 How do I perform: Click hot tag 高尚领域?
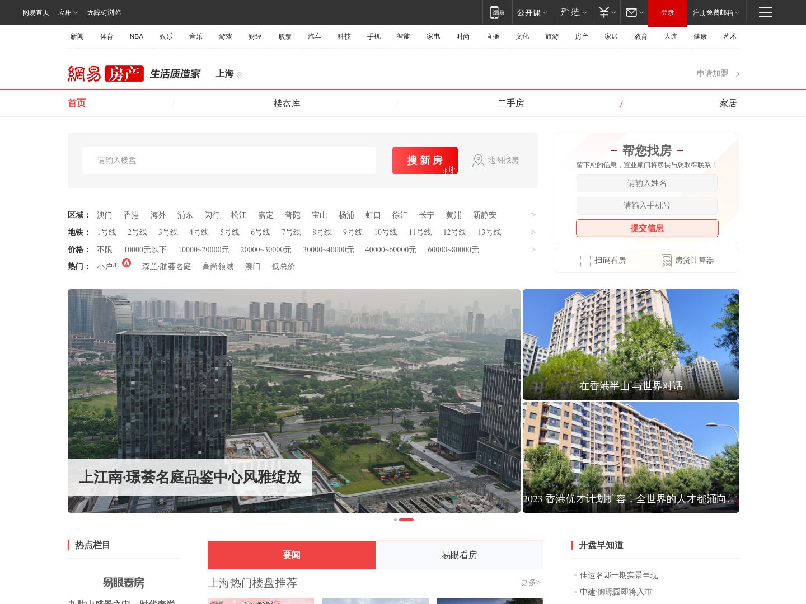click(218, 267)
